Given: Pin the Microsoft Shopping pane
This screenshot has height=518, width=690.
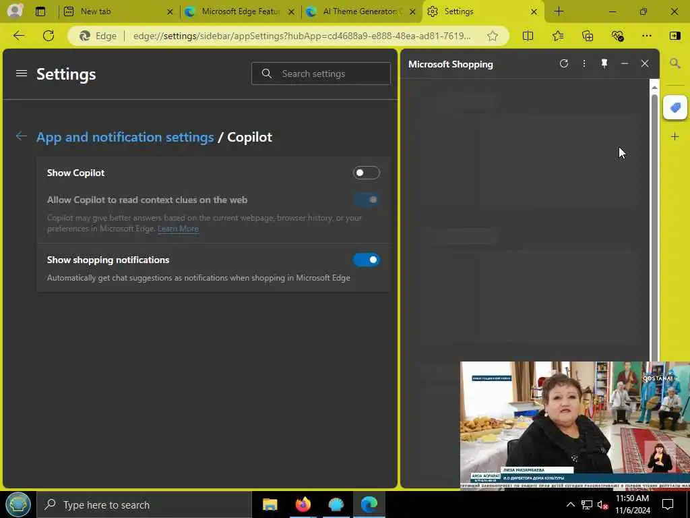Looking at the screenshot, I should 604,64.
